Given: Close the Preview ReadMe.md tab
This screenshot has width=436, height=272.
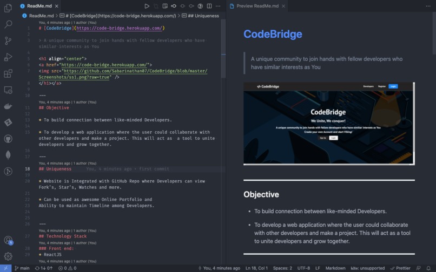Looking at the screenshot, I should point(283,6).
